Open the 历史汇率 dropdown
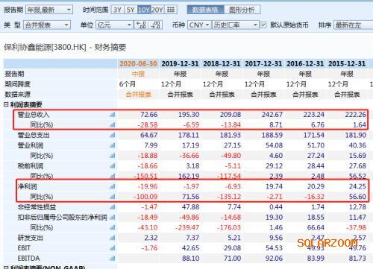Viewport: 373px width, 269px height. point(235,25)
